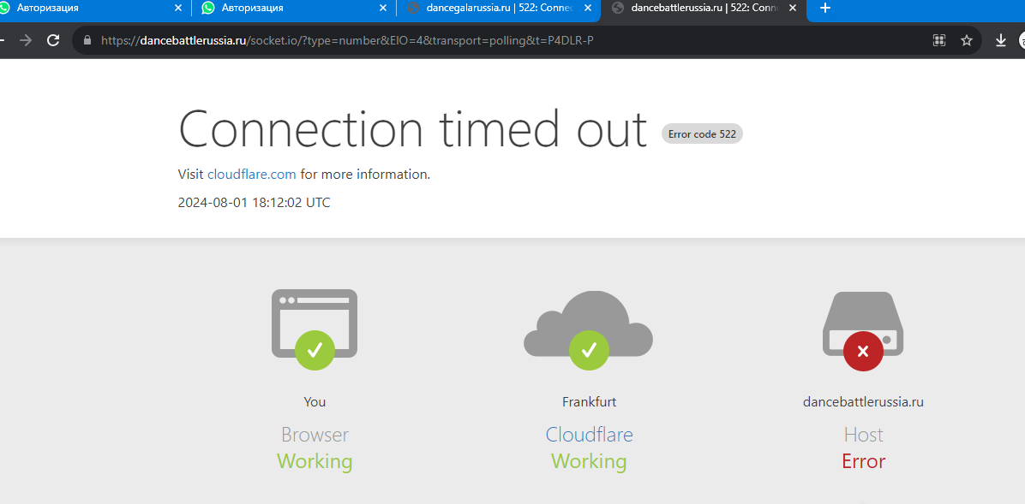This screenshot has height=504, width=1025.
Task: Close the dancebattlerussia.ru tab
Action: pos(792,8)
